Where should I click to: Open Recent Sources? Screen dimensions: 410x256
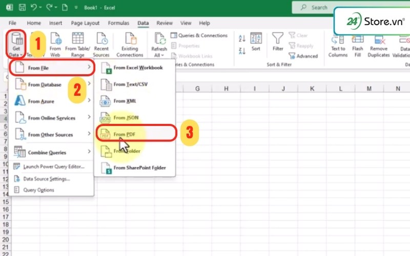click(x=101, y=44)
